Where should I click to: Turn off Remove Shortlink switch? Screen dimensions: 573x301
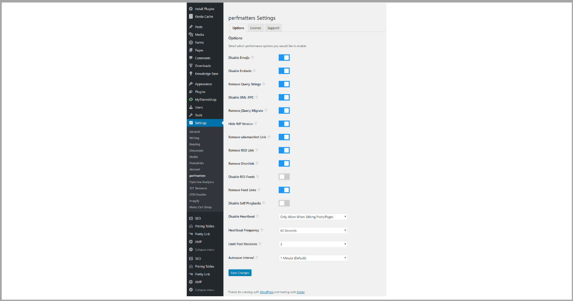pyautogui.click(x=284, y=163)
